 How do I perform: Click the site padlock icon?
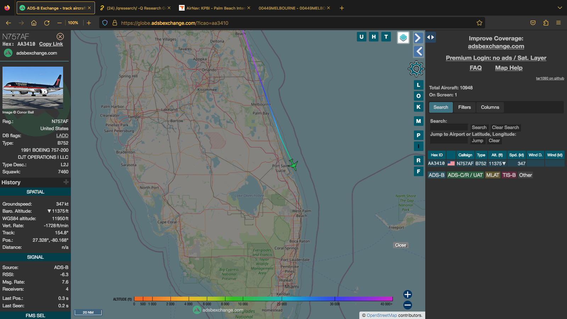pyautogui.click(x=114, y=23)
